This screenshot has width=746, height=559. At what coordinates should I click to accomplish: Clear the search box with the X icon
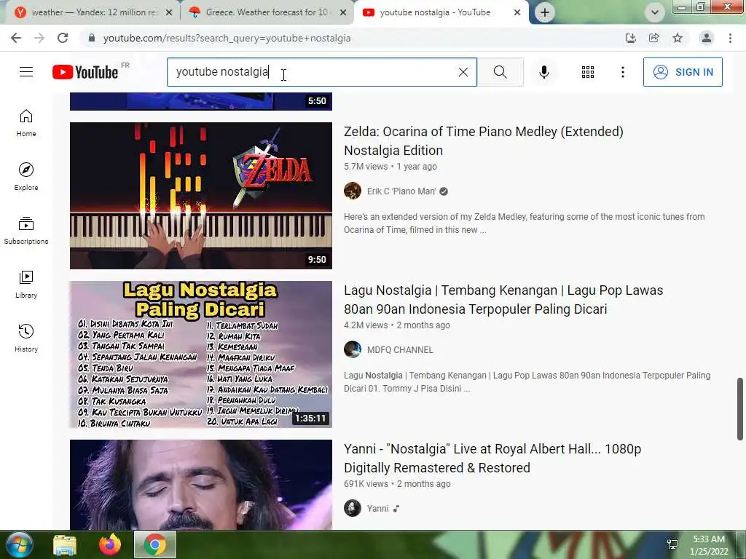[x=463, y=72]
